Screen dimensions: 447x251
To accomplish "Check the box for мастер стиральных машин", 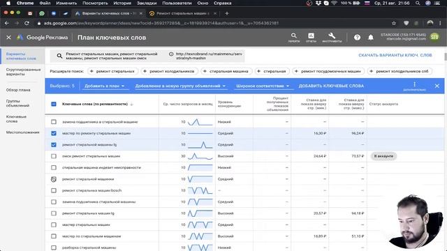I will [x=54, y=225].
